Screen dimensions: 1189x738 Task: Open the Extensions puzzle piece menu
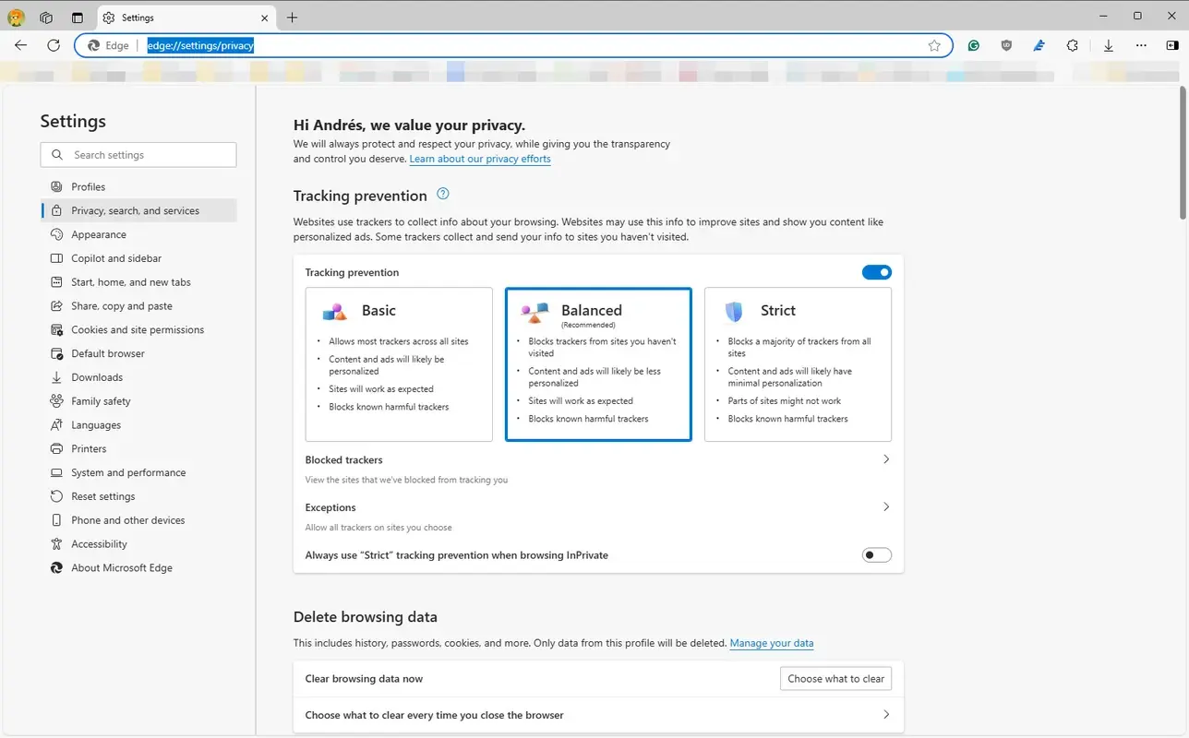(1072, 44)
